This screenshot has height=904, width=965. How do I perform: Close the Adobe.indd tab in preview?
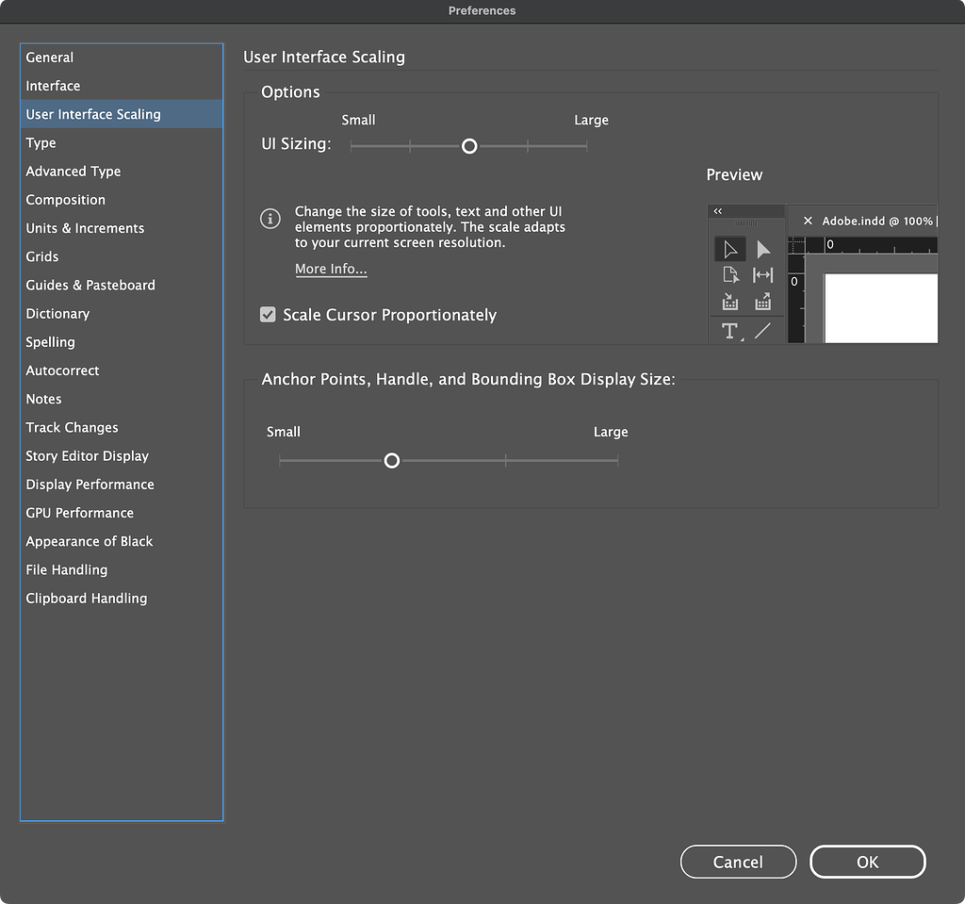pos(808,221)
